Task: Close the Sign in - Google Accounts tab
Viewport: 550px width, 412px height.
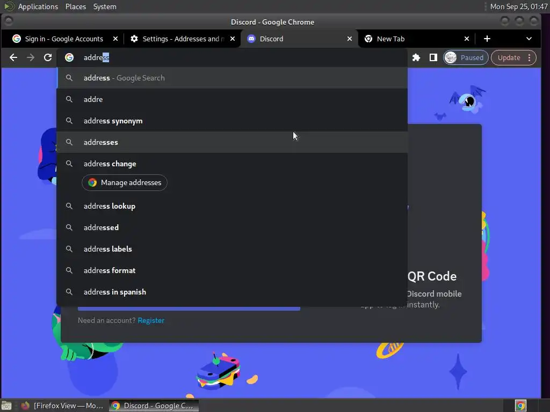Action: [115, 39]
